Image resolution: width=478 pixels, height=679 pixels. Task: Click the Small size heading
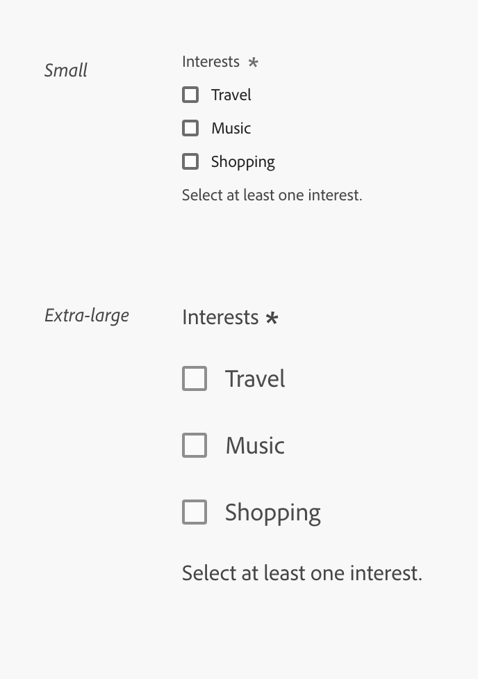(65, 70)
